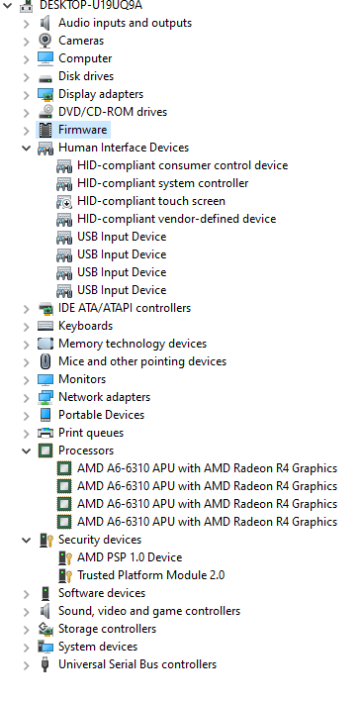Expand the Firmware node

tap(26, 131)
